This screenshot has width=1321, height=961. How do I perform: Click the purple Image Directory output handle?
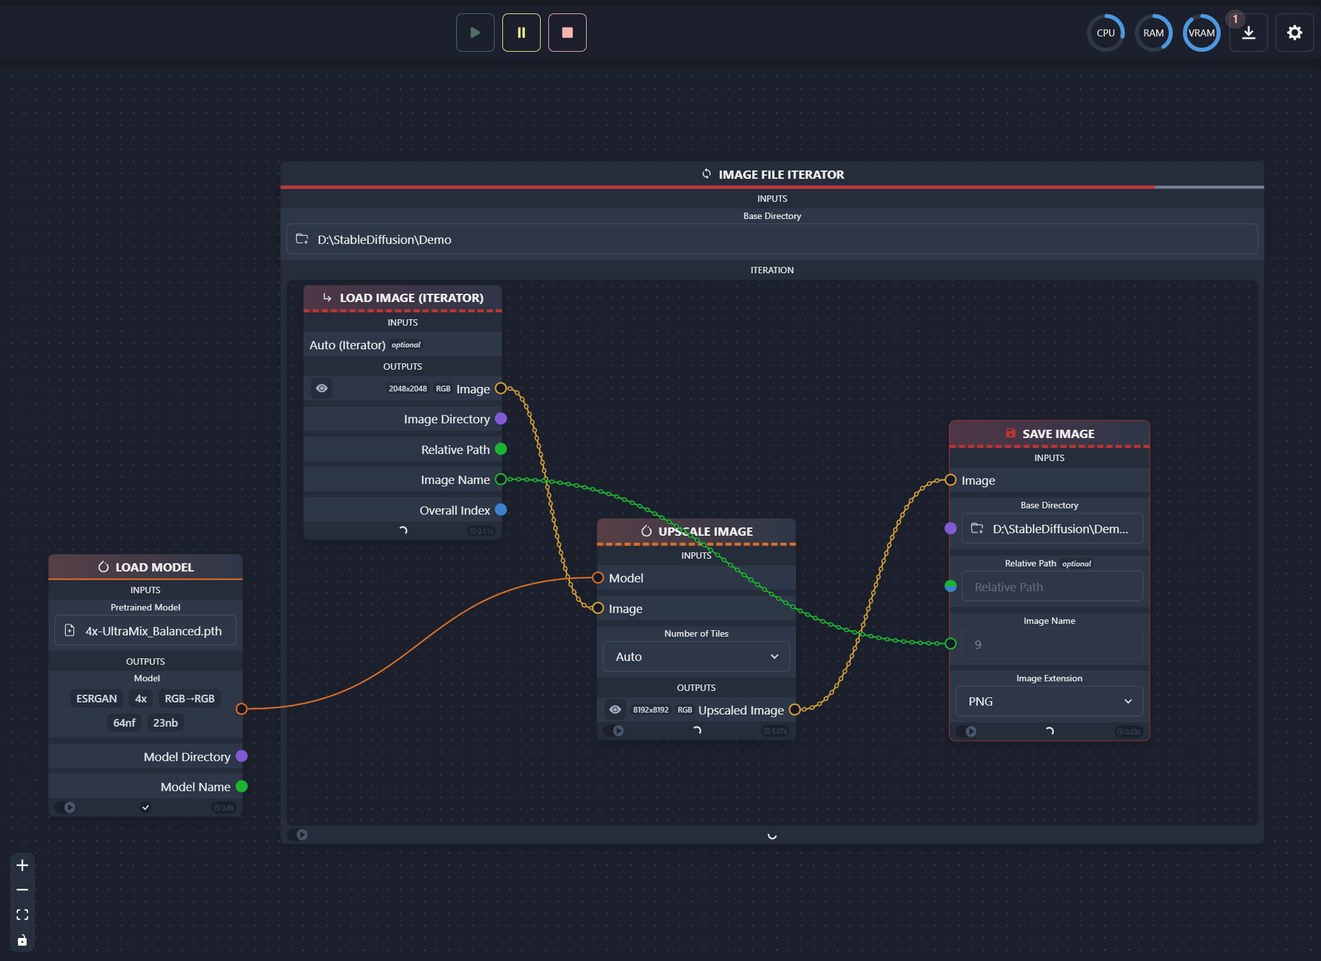[501, 419]
